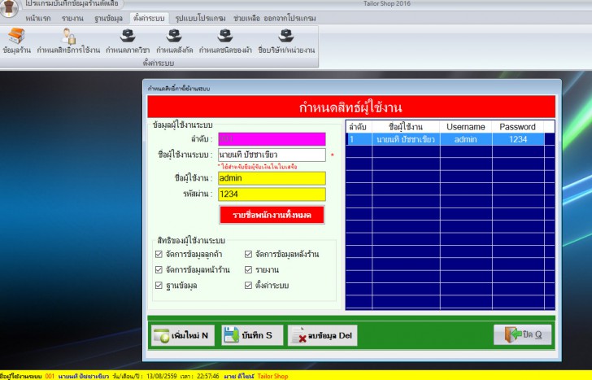Switch to the ฐานข้อมูล ribbon tab
This screenshot has width=592, height=380.
(x=108, y=18)
